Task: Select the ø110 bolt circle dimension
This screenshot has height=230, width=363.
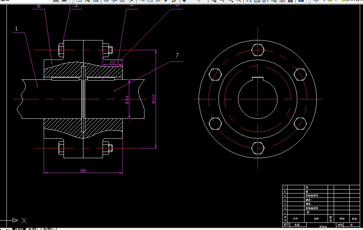Action: pos(154,99)
